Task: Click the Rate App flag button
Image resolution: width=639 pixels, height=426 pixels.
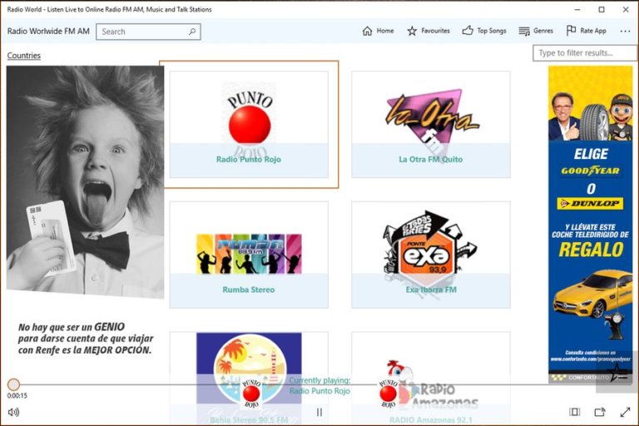Action: [x=586, y=31]
